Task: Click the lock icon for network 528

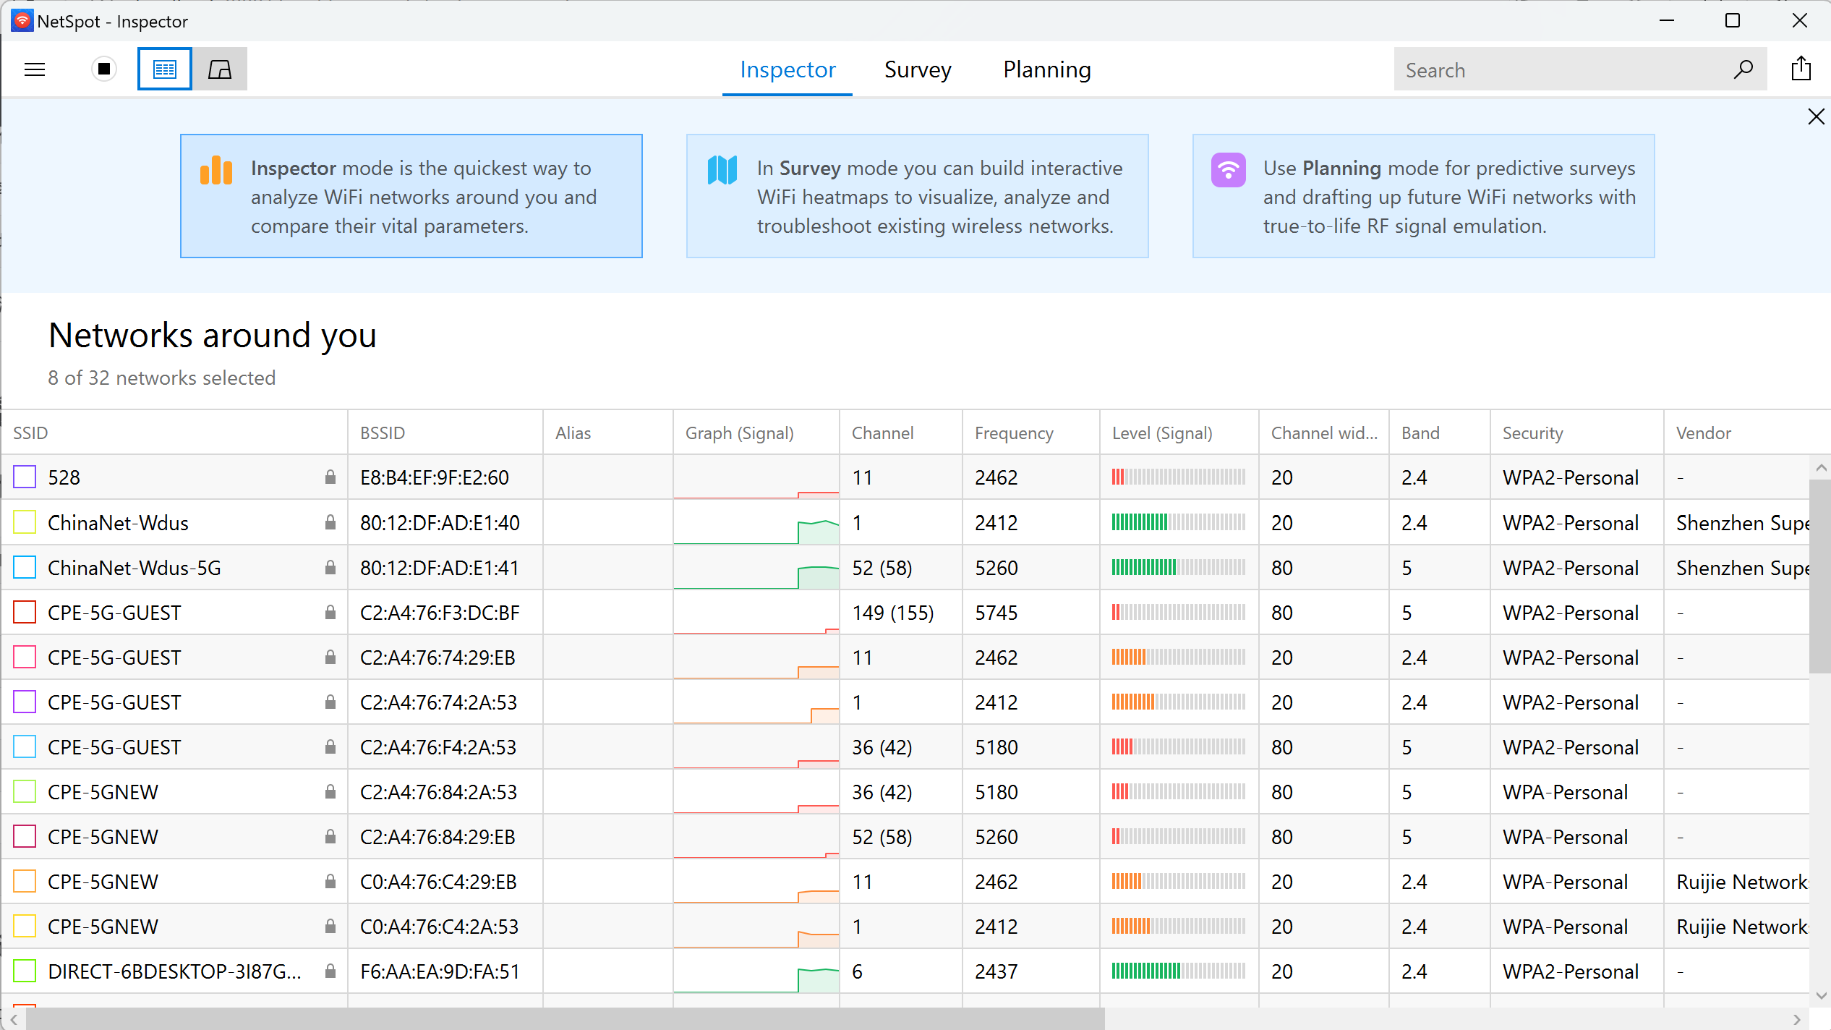Action: (330, 477)
